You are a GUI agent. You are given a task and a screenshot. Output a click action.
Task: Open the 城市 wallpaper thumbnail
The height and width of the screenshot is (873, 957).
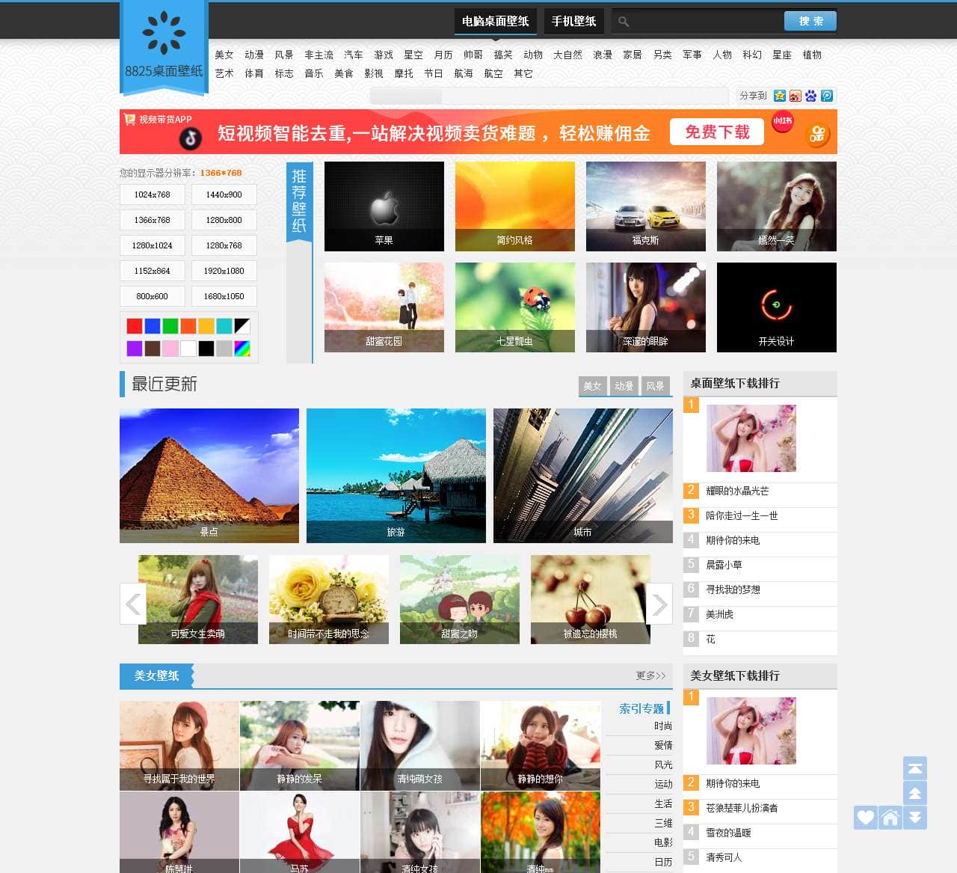[x=583, y=476]
